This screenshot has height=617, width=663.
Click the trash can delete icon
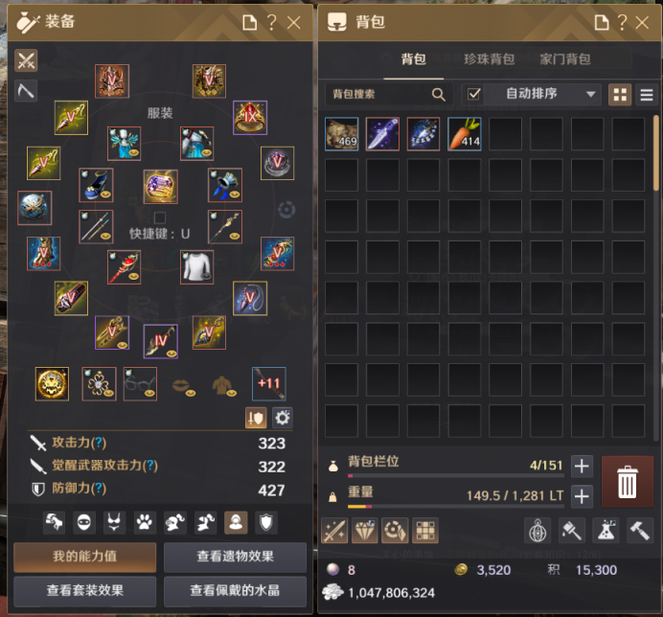pyautogui.click(x=627, y=482)
